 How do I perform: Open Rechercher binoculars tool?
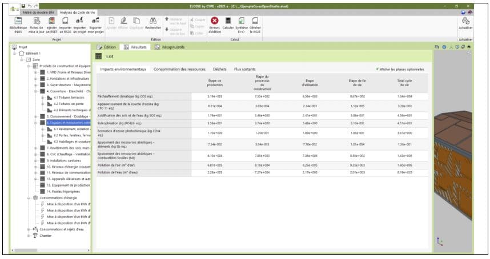[x=153, y=23]
